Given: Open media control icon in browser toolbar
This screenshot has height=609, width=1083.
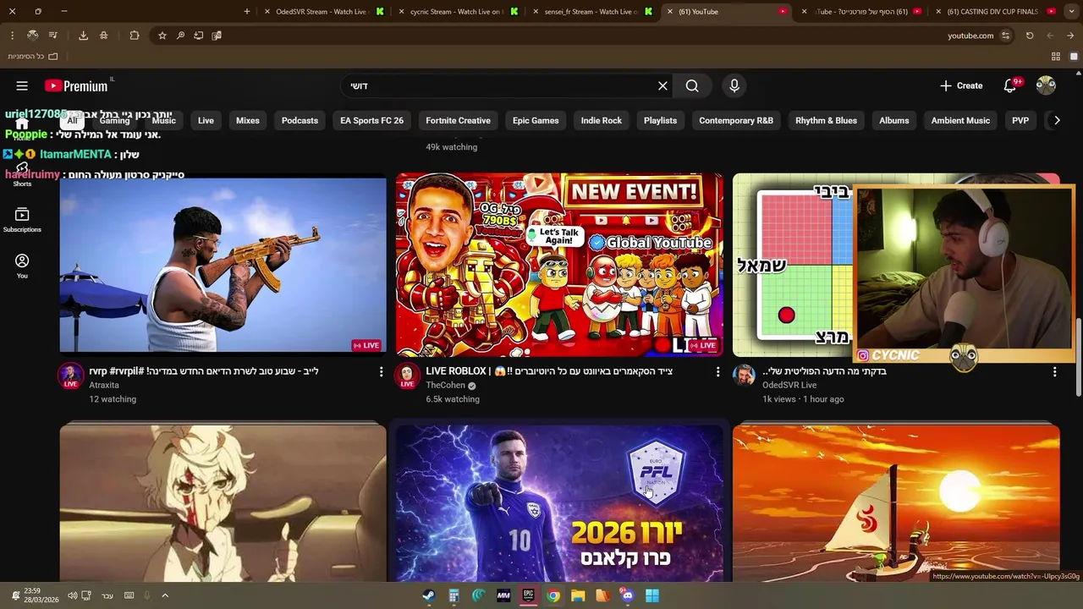Looking at the screenshot, I should 52,36.
